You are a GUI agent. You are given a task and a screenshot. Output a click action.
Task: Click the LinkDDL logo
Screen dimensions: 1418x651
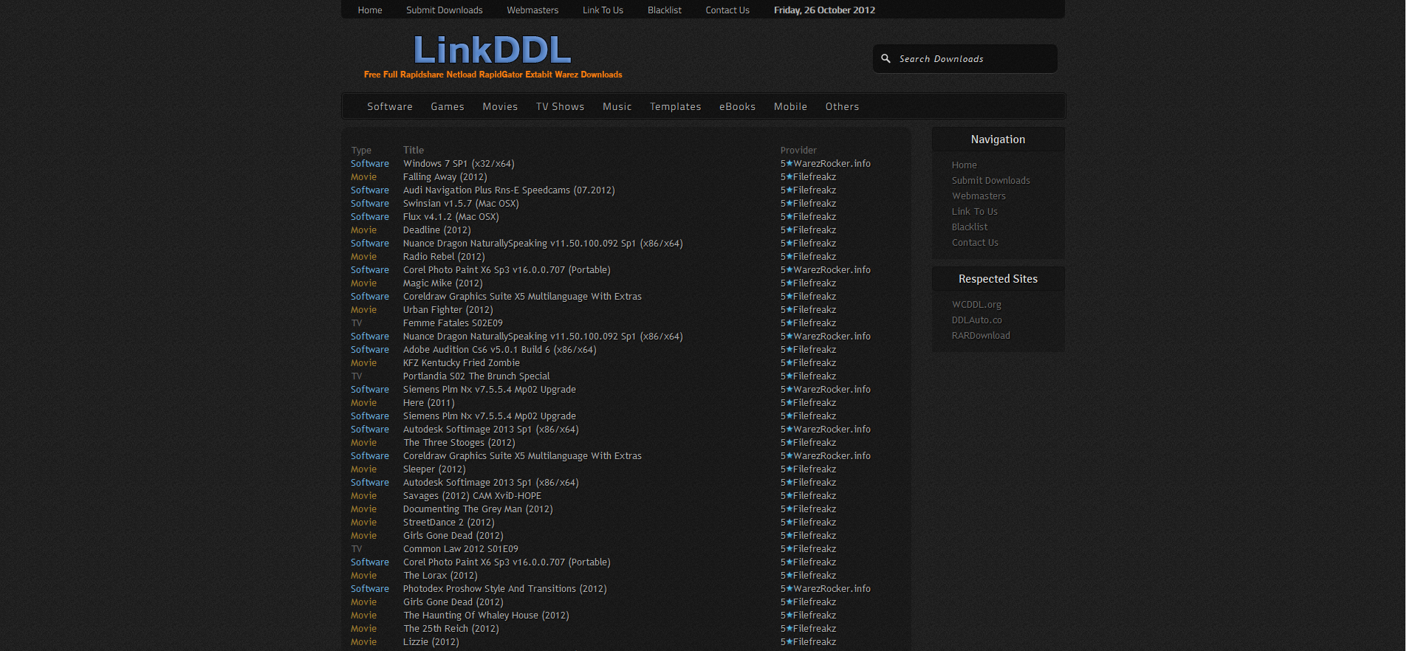coord(492,51)
